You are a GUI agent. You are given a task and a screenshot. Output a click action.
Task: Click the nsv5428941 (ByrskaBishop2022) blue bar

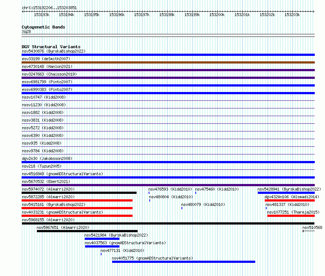(286, 193)
